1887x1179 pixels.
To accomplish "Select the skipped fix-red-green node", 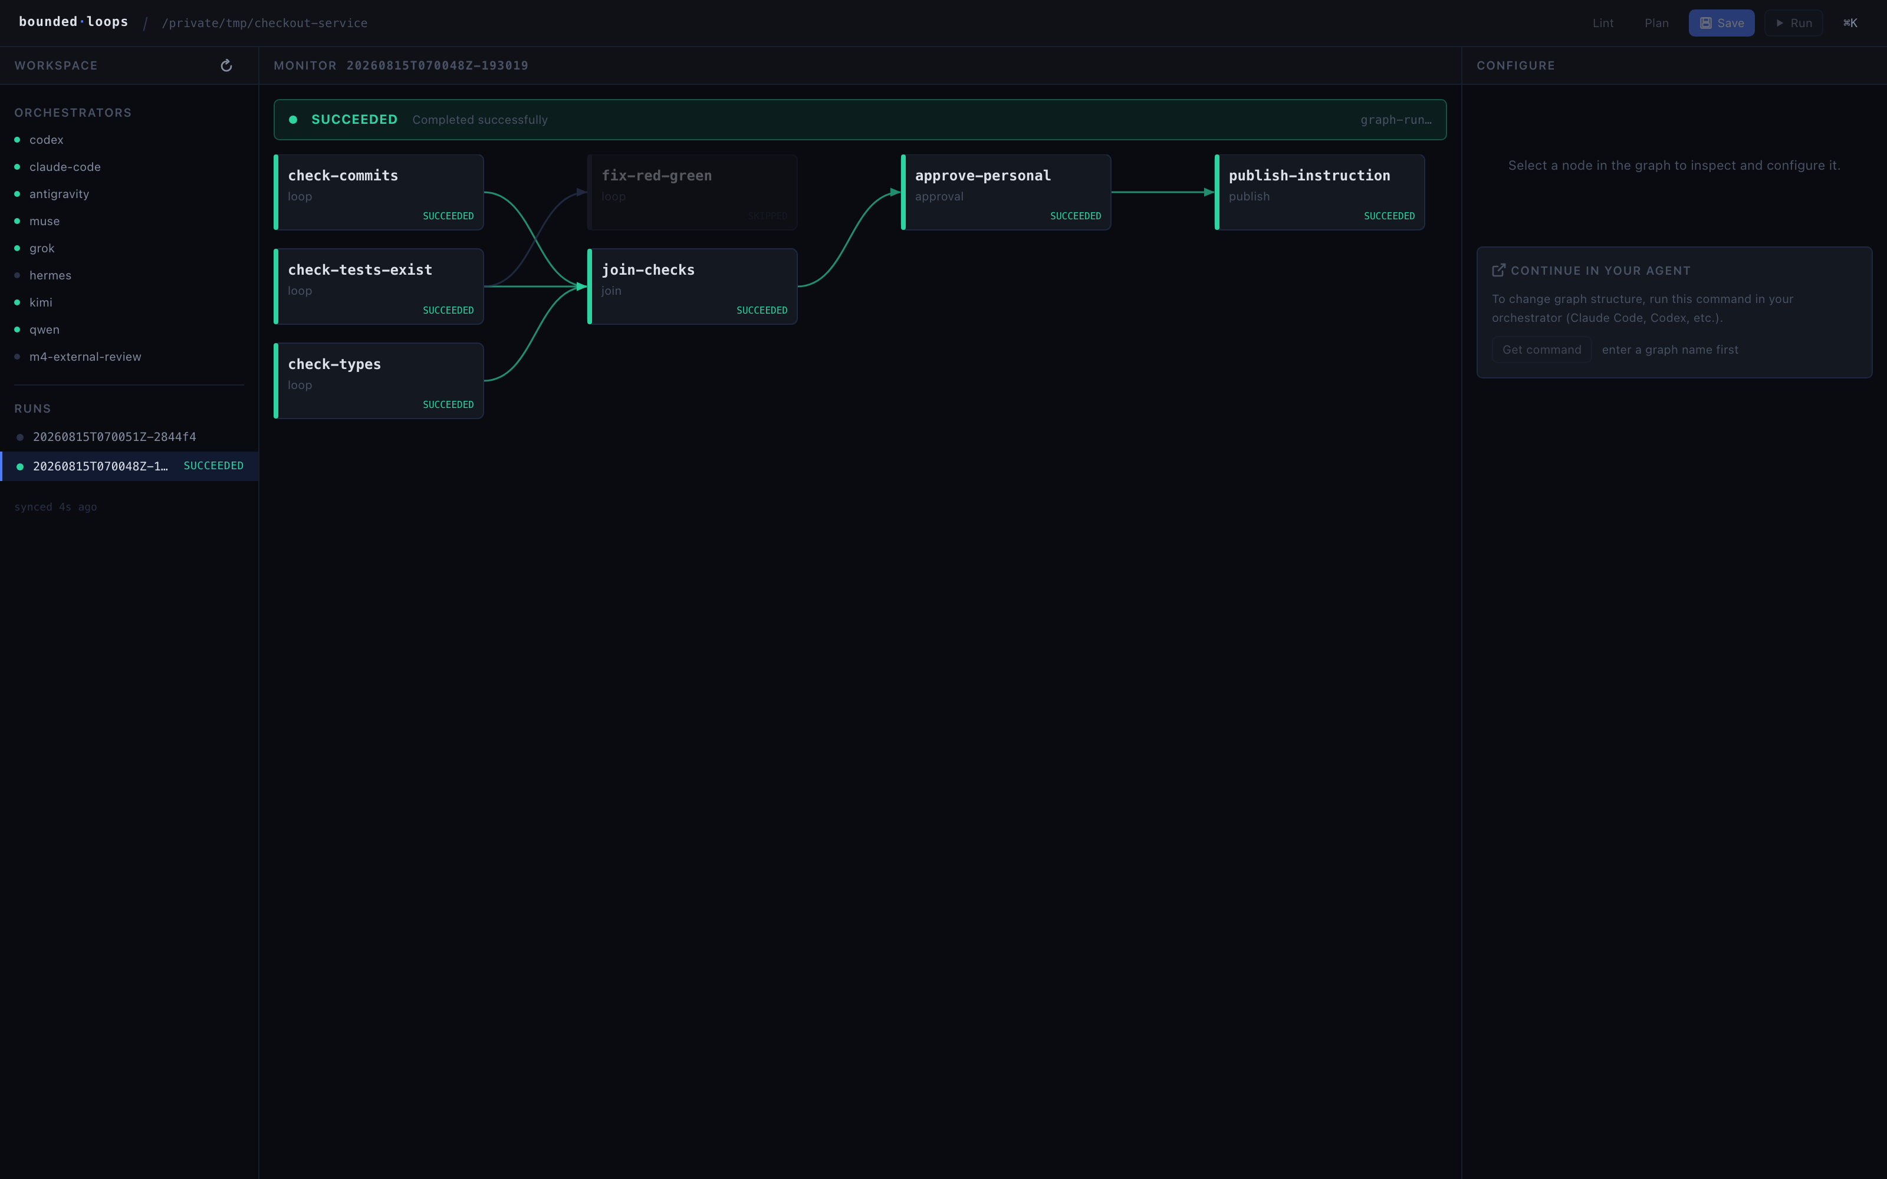I will click(x=692, y=193).
